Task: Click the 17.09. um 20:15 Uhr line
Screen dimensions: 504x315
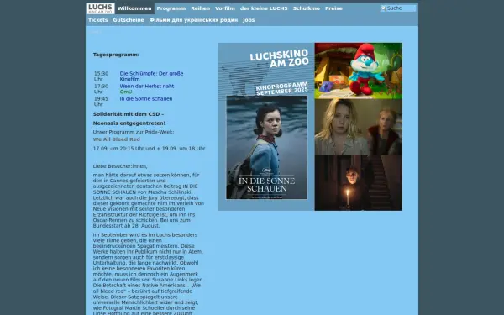Action: pos(149,148)
